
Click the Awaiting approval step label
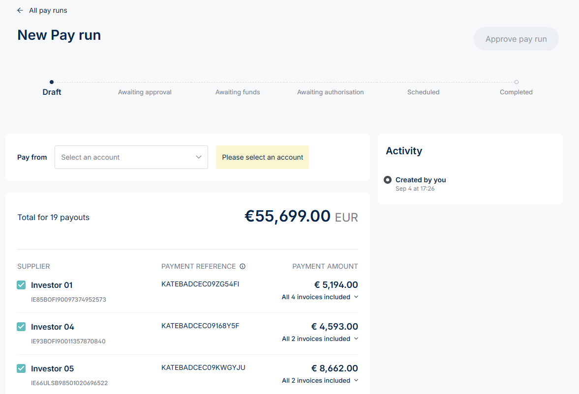click(x=145, y=92)
